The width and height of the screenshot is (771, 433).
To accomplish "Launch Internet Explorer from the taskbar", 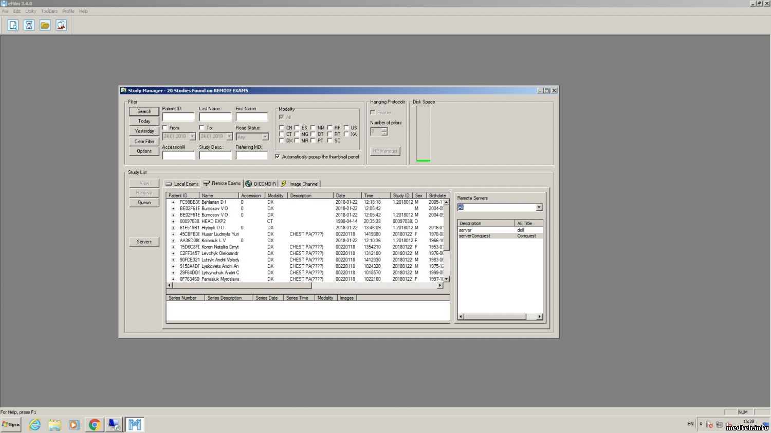I will pos(35,425).
